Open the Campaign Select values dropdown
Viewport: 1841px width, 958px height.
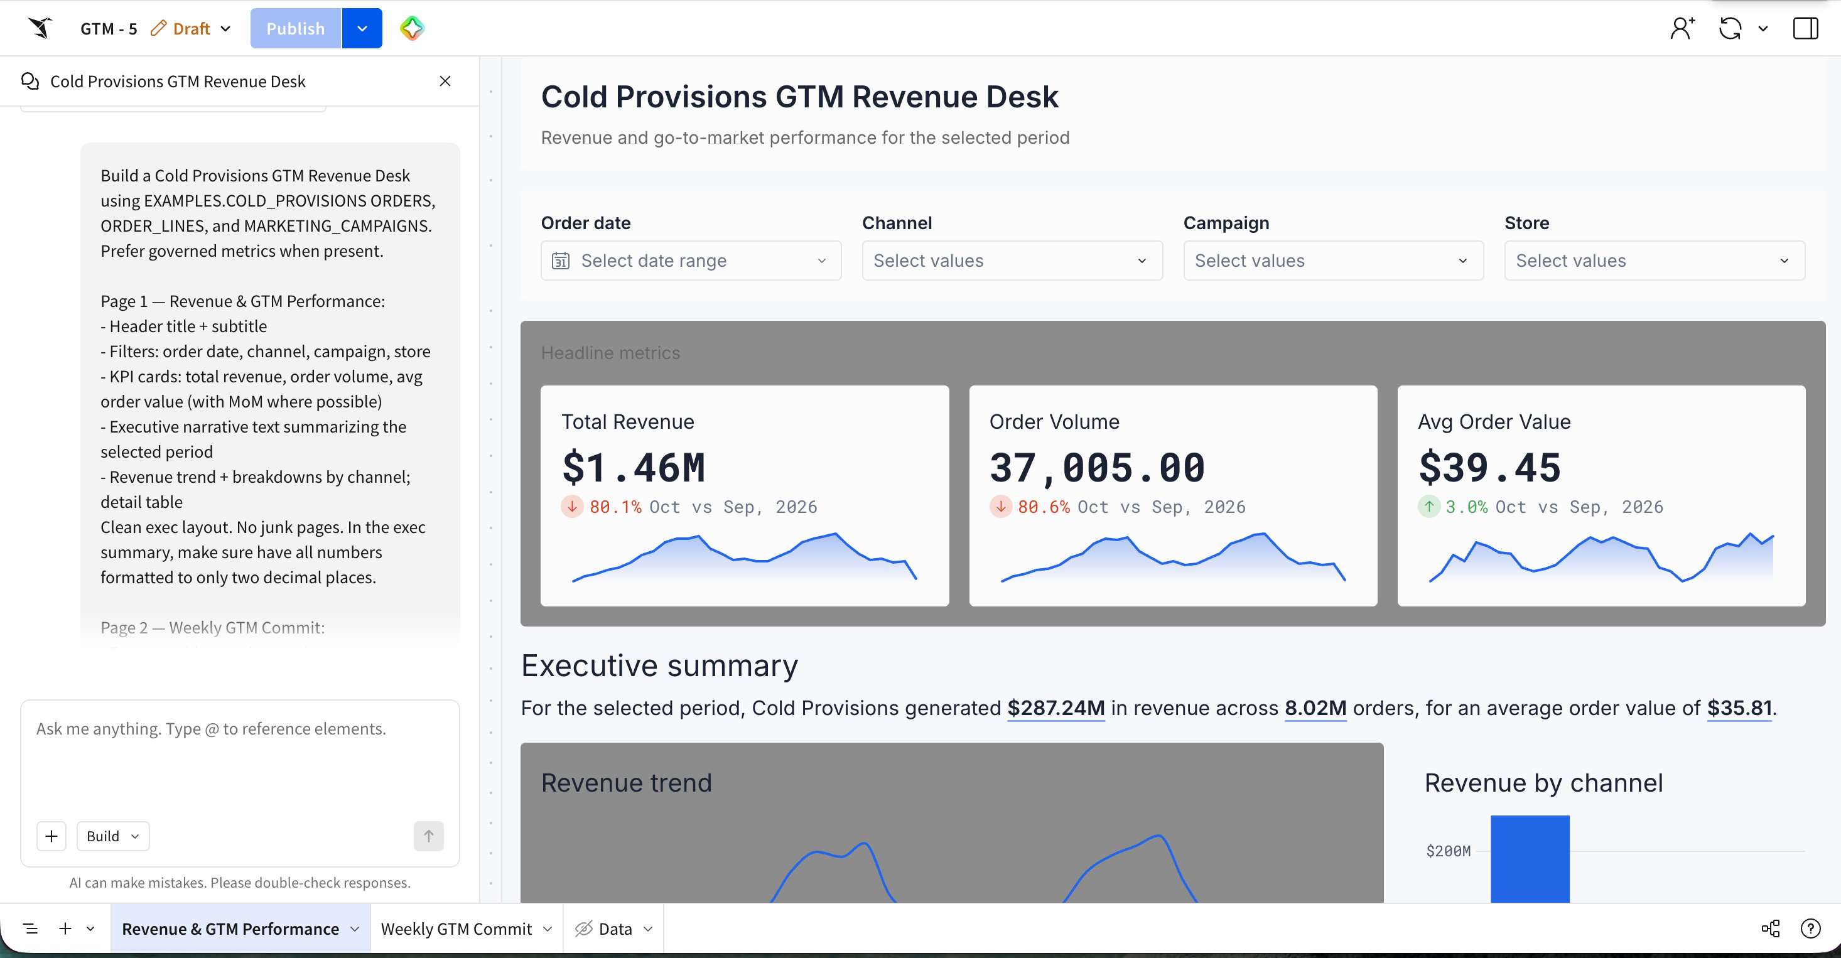[1334, 260]
